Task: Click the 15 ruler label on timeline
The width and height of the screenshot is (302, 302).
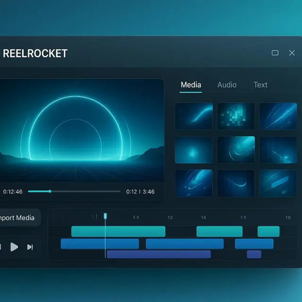Action: click(x=203, y=218)
